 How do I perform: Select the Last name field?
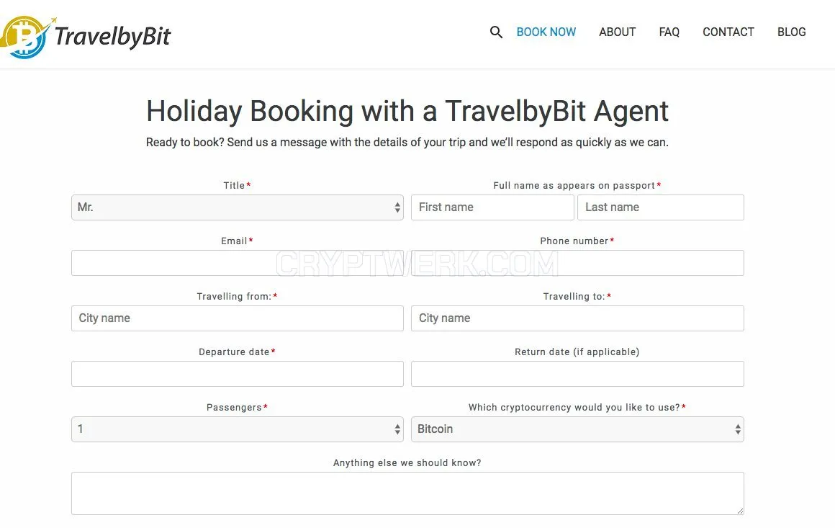point(661,207)
